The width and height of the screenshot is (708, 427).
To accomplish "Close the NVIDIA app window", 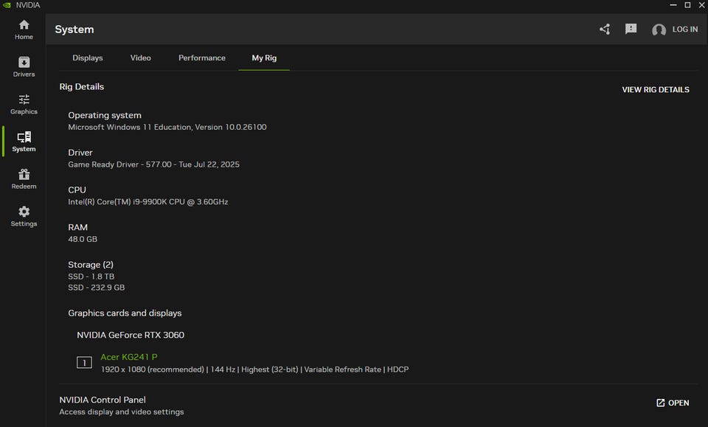I will click(701, 5).
